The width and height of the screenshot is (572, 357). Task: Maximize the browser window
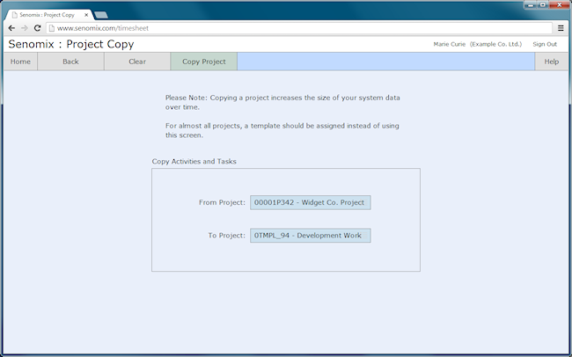pos(543,4)
